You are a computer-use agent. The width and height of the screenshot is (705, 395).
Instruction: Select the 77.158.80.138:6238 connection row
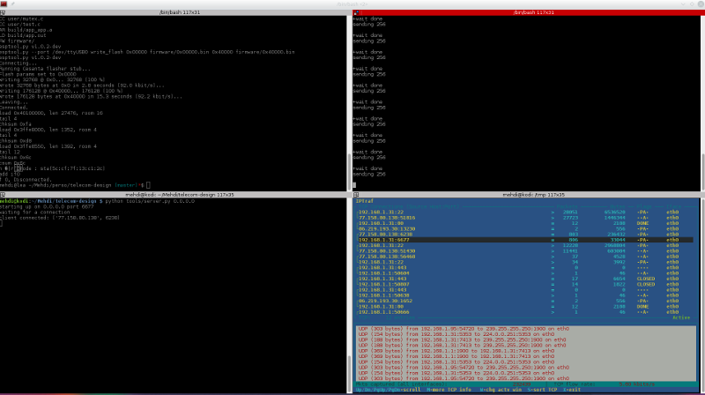[524, 235]
